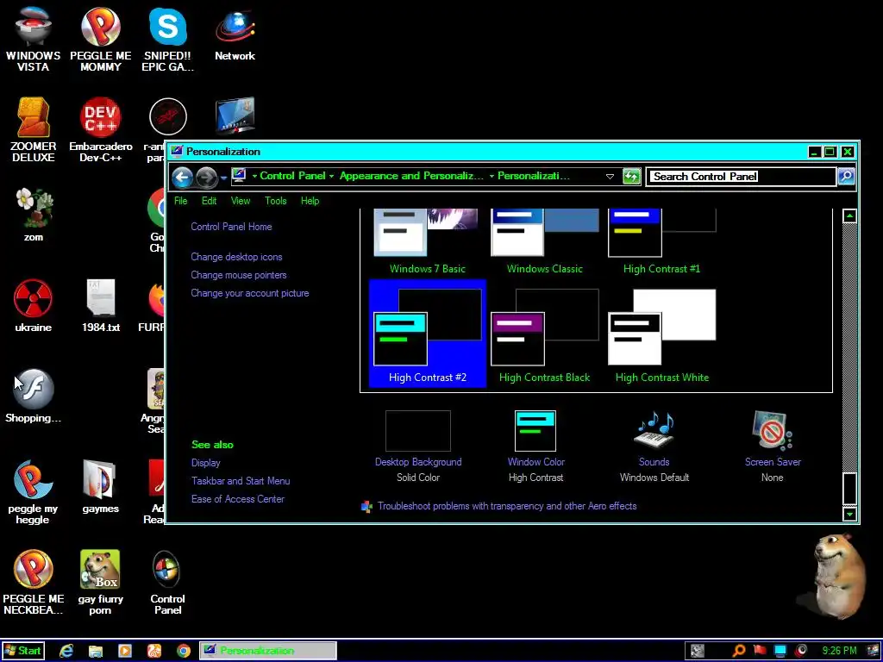
Task: Click the Refresh button beside address bar
Action: point(631,177)
